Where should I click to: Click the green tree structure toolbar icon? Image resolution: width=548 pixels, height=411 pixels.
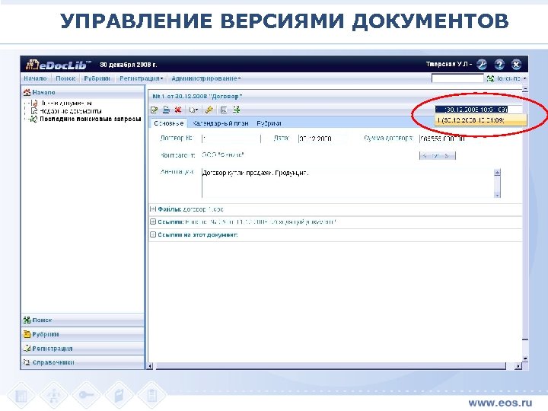[x=237, y=110]
